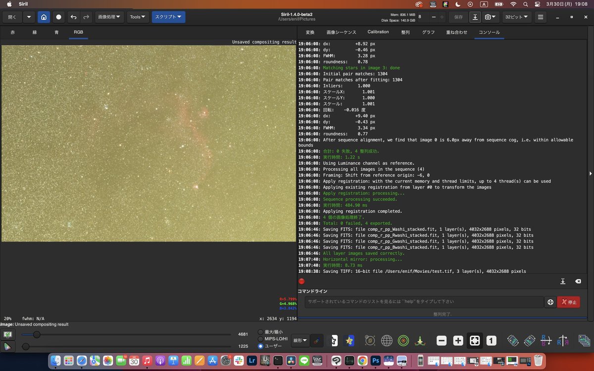594x371 pixels.
Task: Open the Tools dropdown menu
Action: (x=138, y=17)
